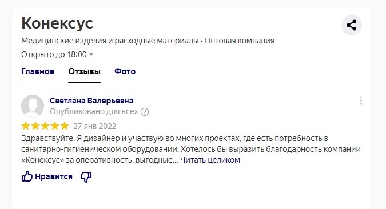Click the share icon button
This screenshot has width=386, height=209.
[x=352, y=25]
